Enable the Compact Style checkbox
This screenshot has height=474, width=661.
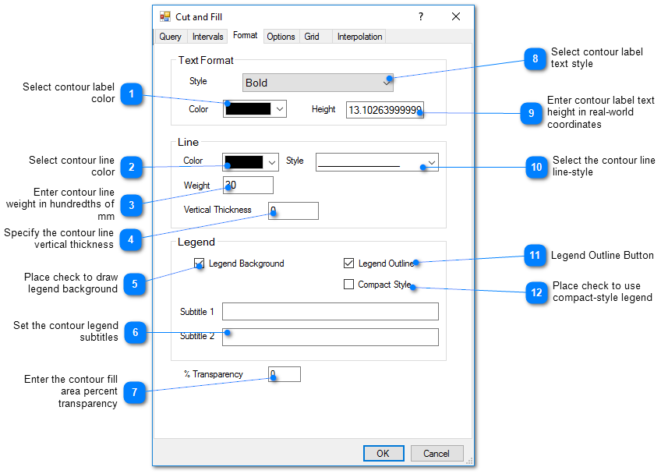(348, 285)
